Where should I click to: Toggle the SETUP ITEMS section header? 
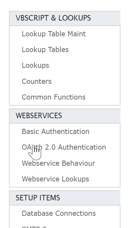[65, 198]
